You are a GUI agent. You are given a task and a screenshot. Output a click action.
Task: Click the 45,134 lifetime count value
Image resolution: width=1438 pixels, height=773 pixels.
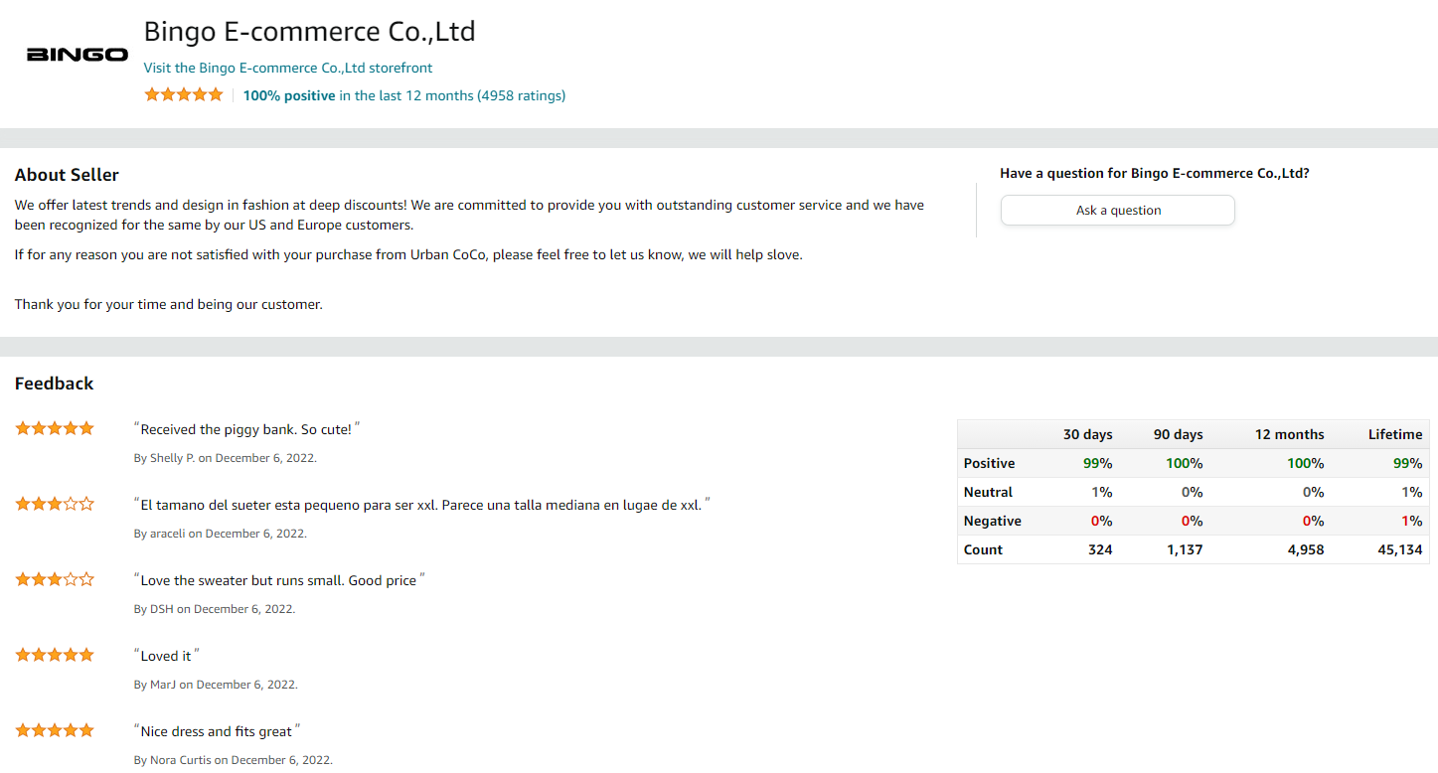coord(1400,549)
